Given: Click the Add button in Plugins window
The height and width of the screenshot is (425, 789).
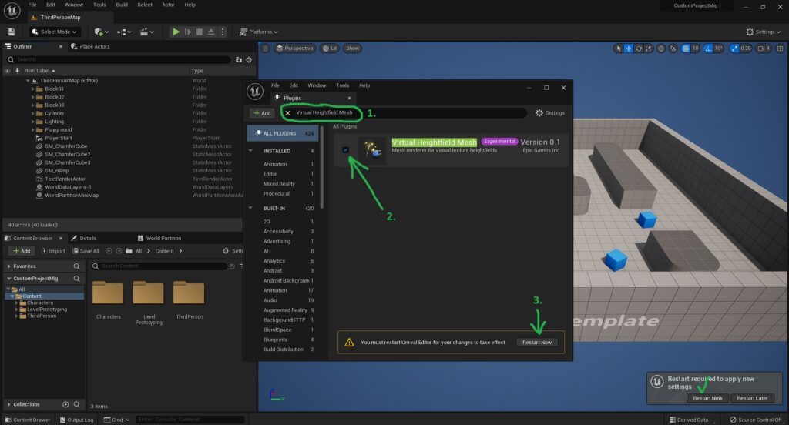Looking at the screenshot, I should click(x=262, y=113).
